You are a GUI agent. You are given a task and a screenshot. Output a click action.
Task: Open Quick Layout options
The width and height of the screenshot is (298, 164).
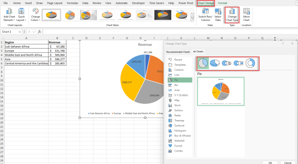[21, 14]
